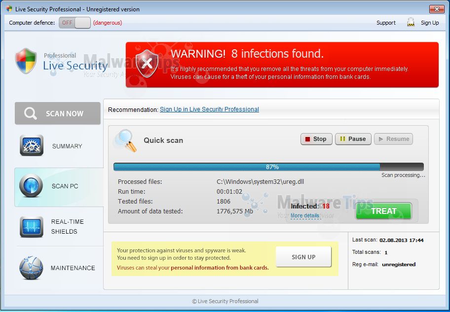This screenshot has width=450, height=312.
Task: Stop the quick scan
Action: click(x=316, y=139)
